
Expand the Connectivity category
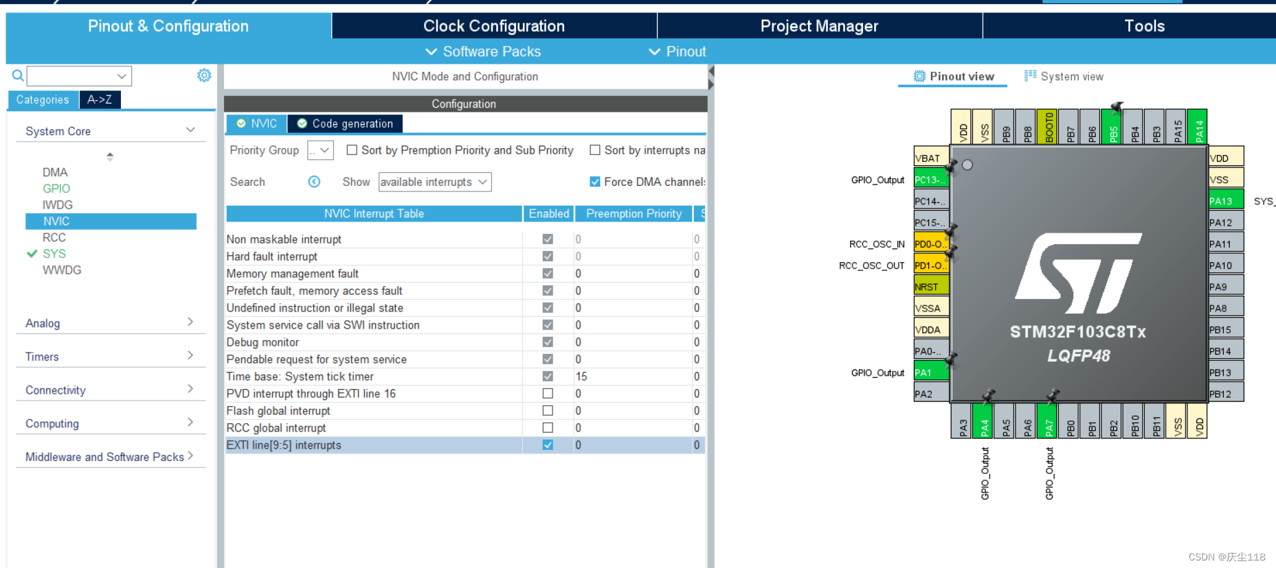(x=190, y=389)
